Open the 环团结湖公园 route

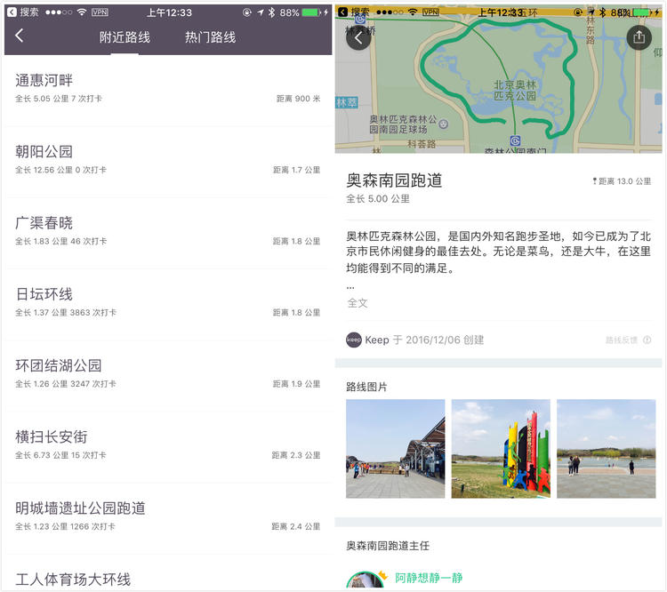click(168, 375)
